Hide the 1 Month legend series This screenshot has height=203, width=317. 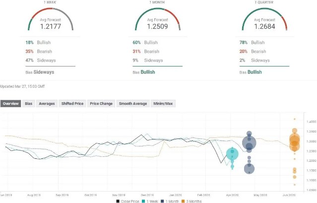170,201
